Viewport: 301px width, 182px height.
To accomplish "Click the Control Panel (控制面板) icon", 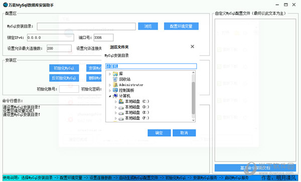I will [x=115, y=90].
